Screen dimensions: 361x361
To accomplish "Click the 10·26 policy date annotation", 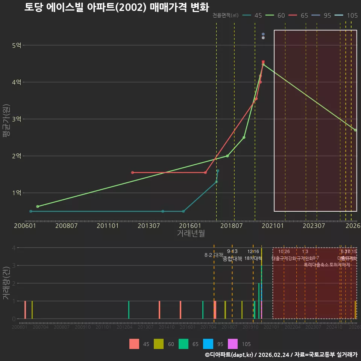I will pyautogui.click(x=284, y=252).
